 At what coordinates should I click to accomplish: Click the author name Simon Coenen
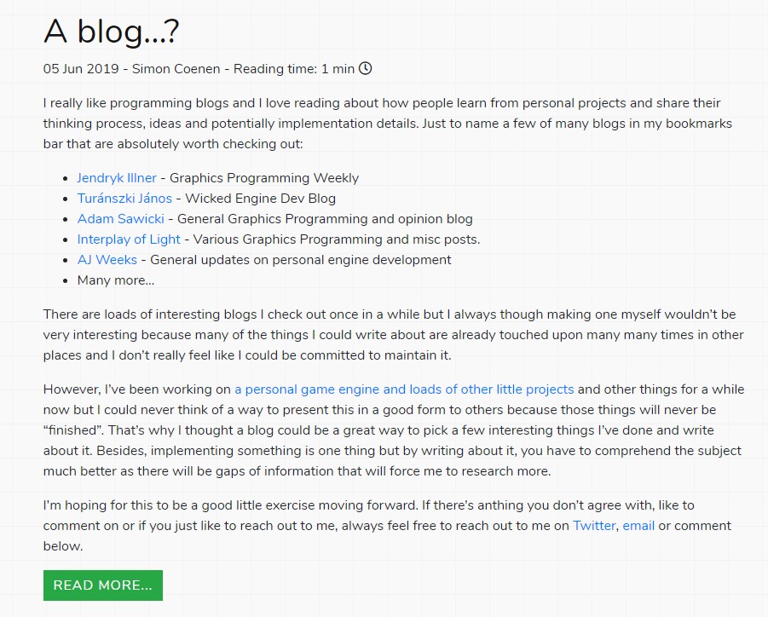click(176, 68)
